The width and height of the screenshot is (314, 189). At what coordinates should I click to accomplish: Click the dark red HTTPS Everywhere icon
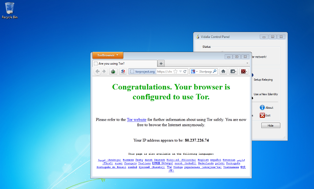tap(244, 71)
